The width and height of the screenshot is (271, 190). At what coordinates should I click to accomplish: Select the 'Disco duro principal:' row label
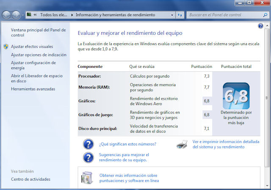pos(98,129)
